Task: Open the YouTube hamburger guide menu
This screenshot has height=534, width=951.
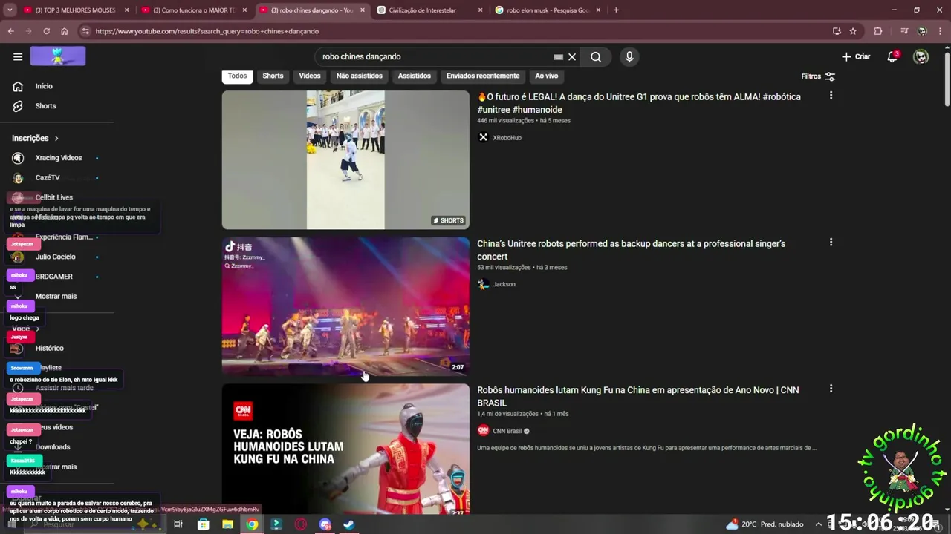Action: [x=18, y=56]
